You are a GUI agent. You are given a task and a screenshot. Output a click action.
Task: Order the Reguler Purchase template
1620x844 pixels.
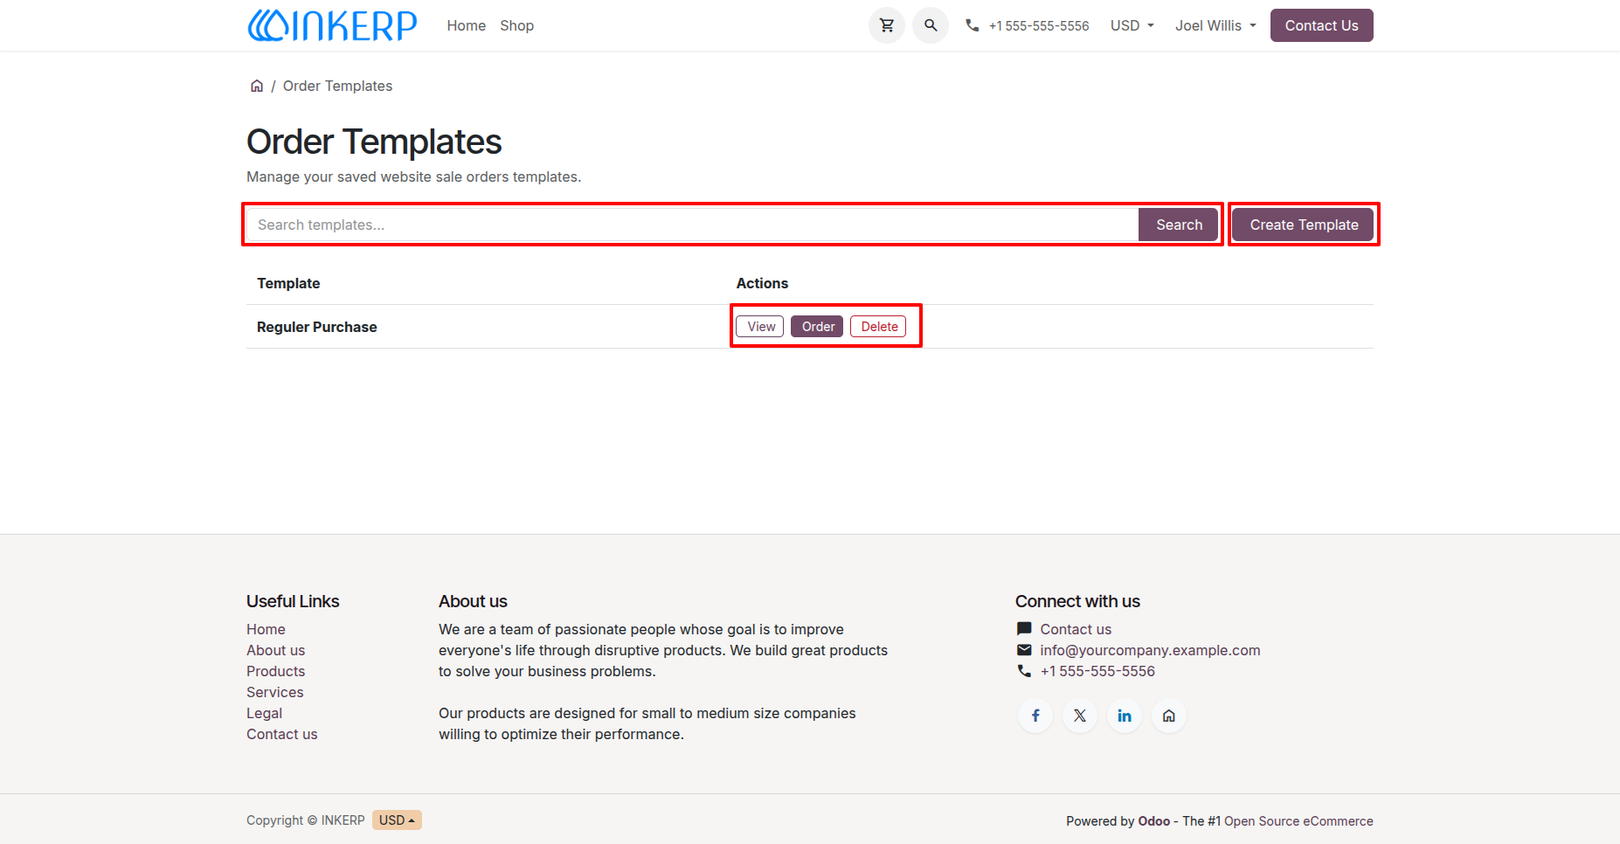pos(817,326)
